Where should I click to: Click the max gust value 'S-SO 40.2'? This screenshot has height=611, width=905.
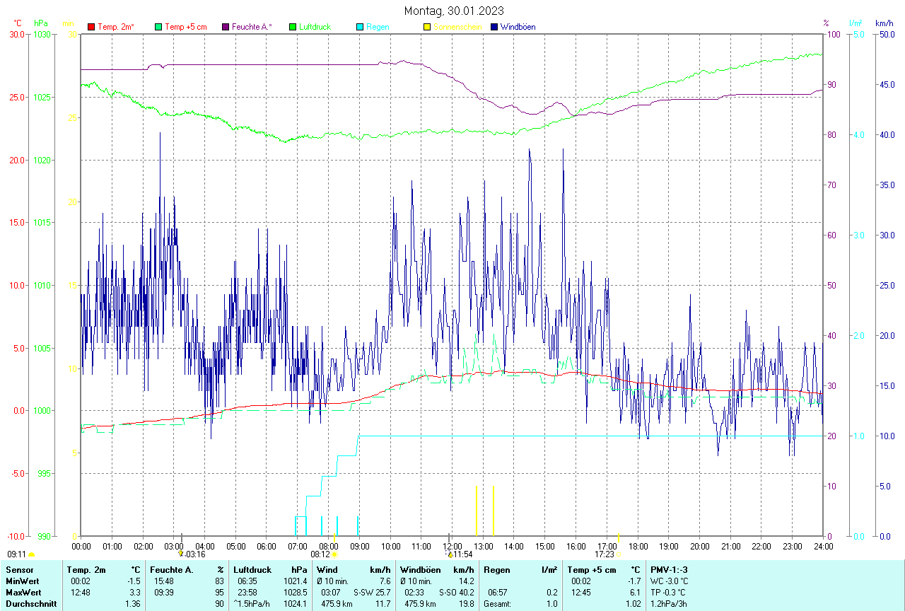click(456, 593)
